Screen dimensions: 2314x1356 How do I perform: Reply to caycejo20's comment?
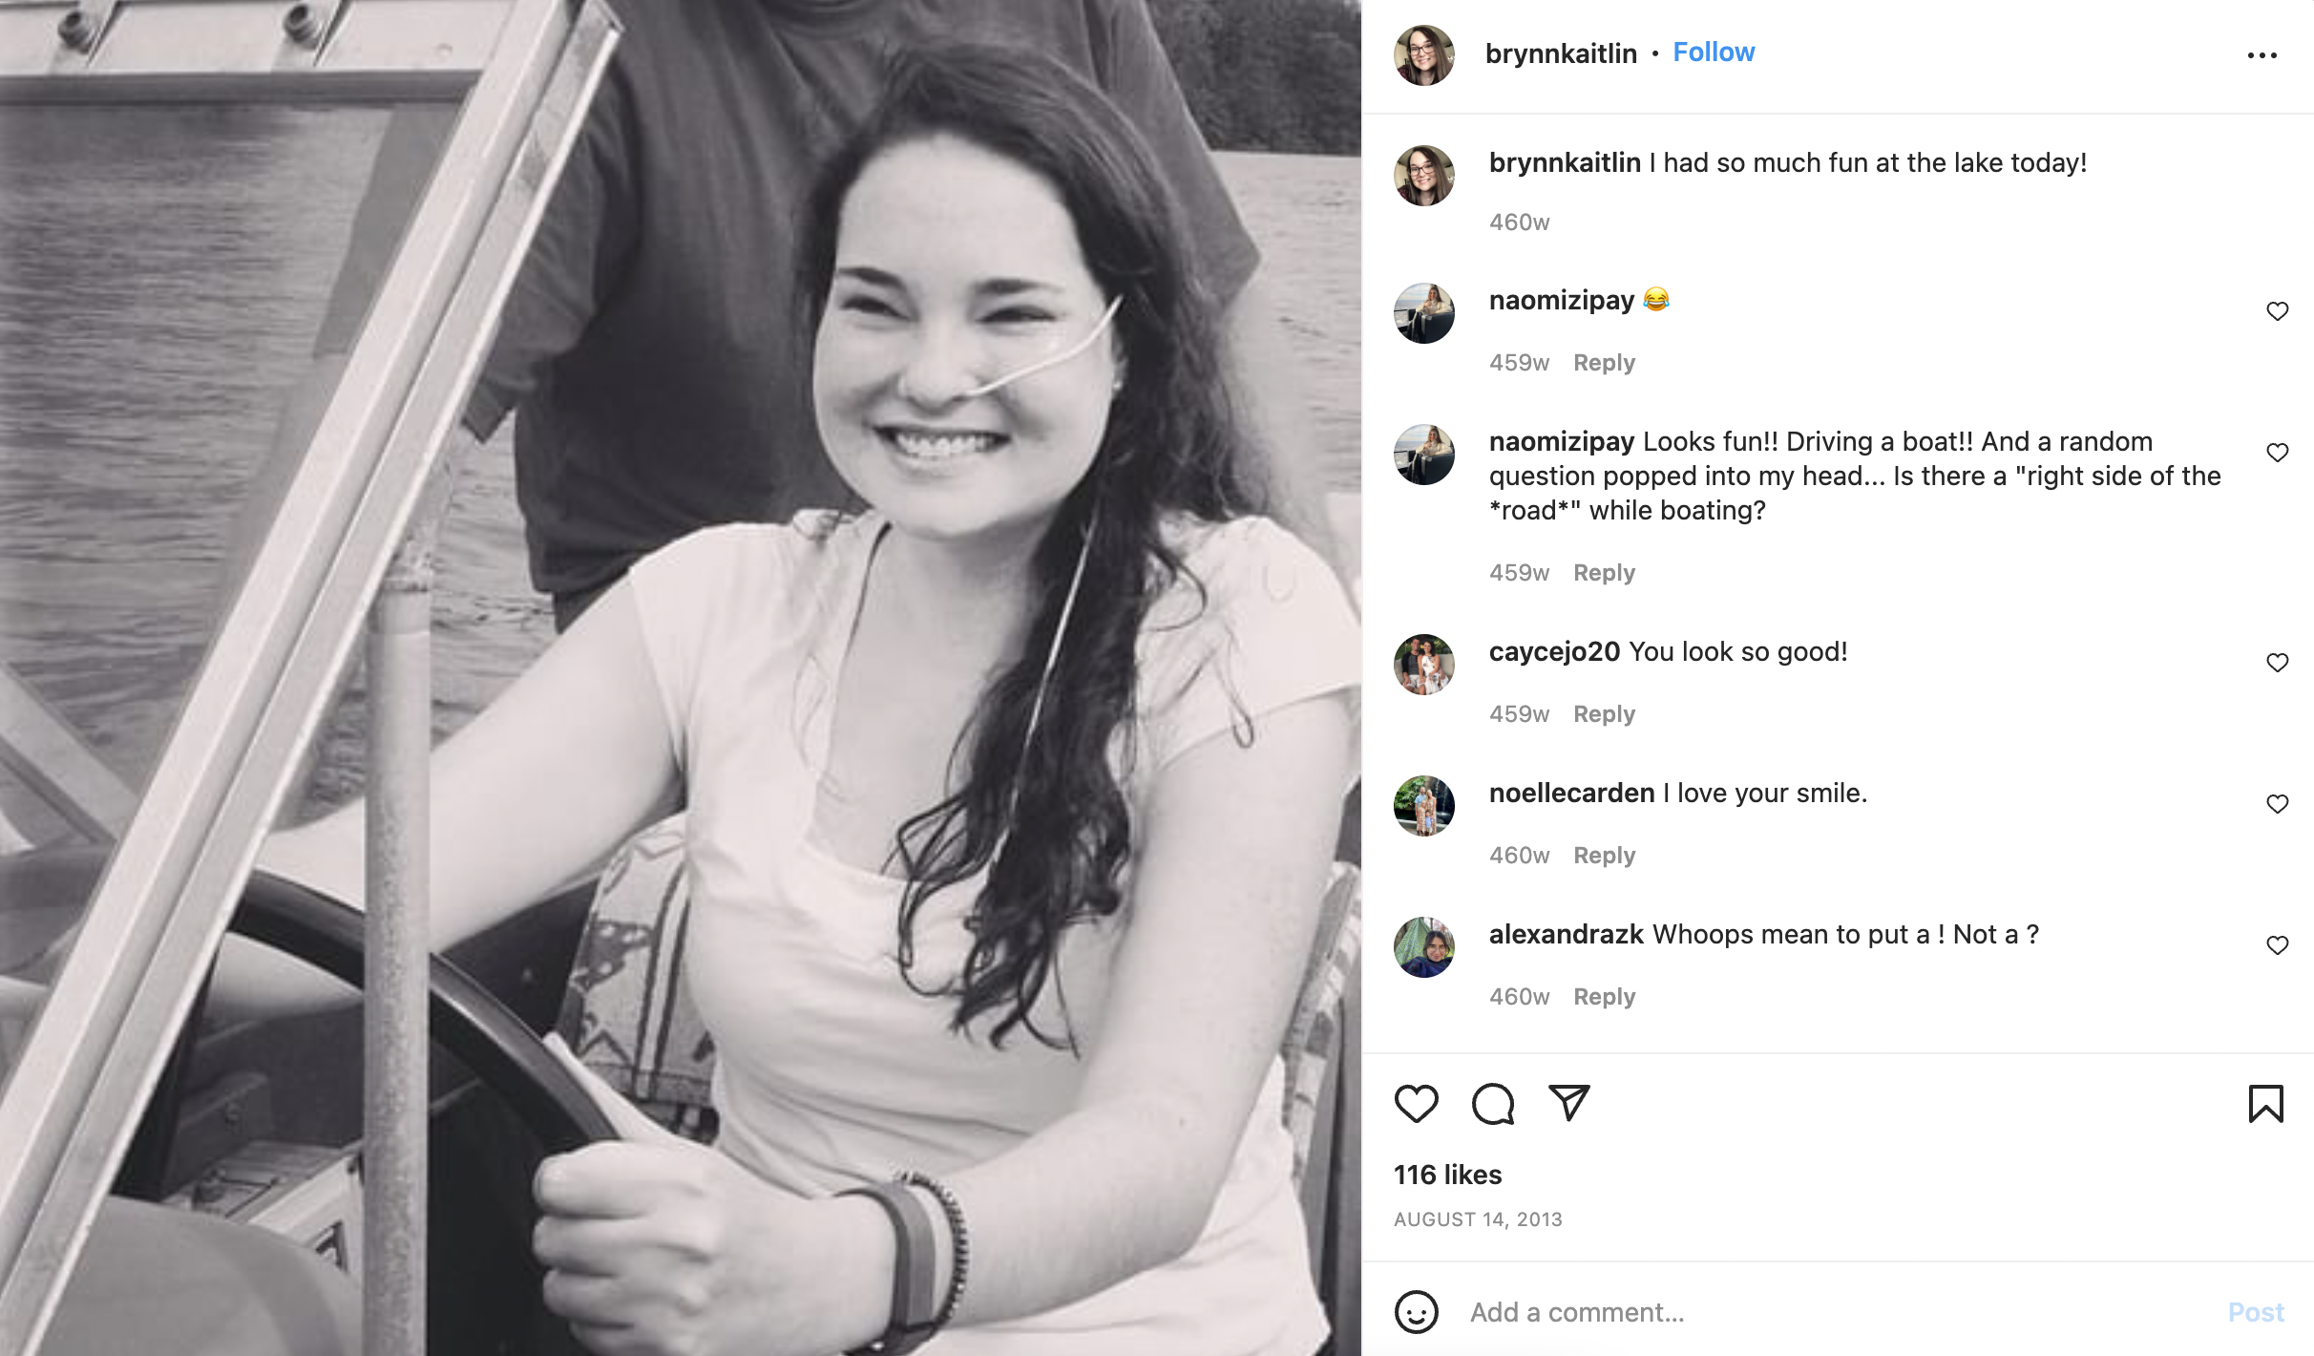pos(1604,714)
